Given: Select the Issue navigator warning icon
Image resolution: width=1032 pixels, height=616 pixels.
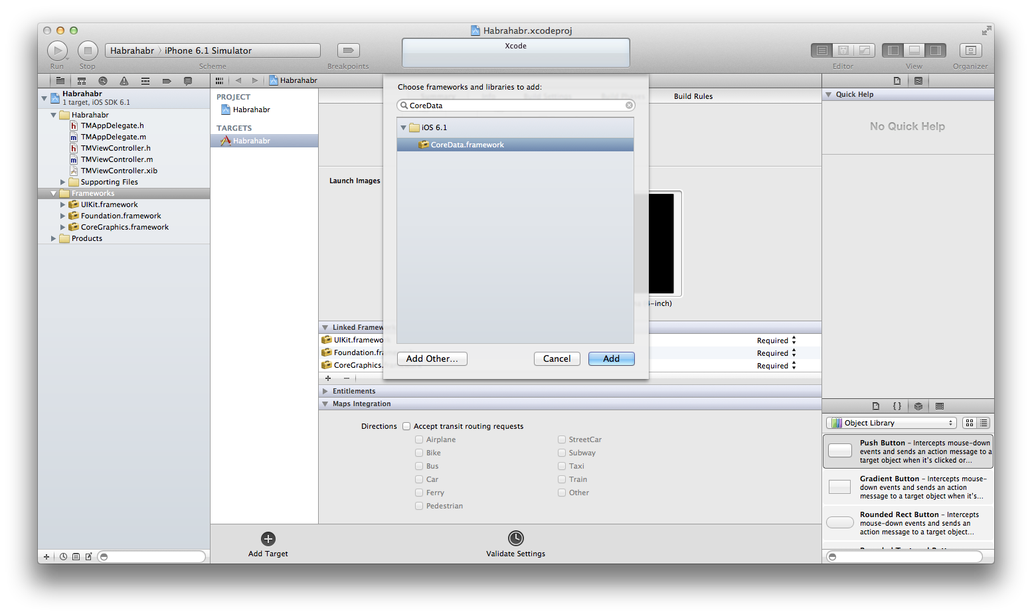Looking at the screenshot, I should 124,80.
